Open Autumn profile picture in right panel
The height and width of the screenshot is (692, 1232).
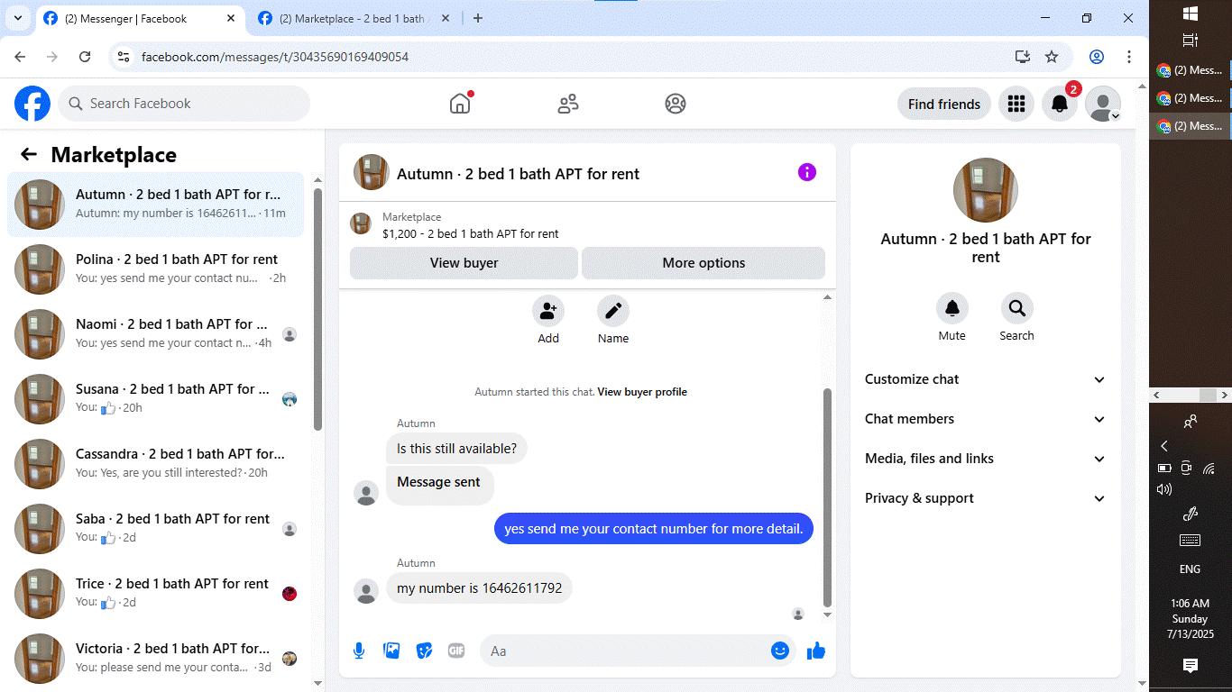986,190
